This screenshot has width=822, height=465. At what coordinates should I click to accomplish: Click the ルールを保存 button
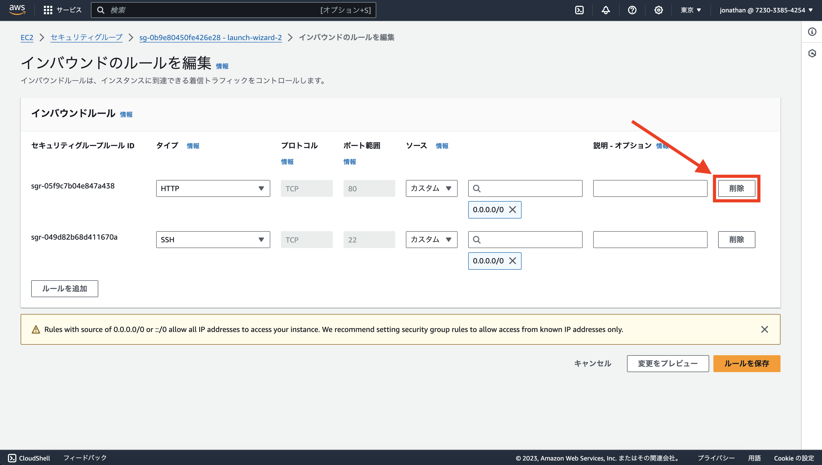tap(746, 363)
